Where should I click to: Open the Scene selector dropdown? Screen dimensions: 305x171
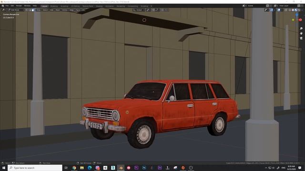point(244,6)
